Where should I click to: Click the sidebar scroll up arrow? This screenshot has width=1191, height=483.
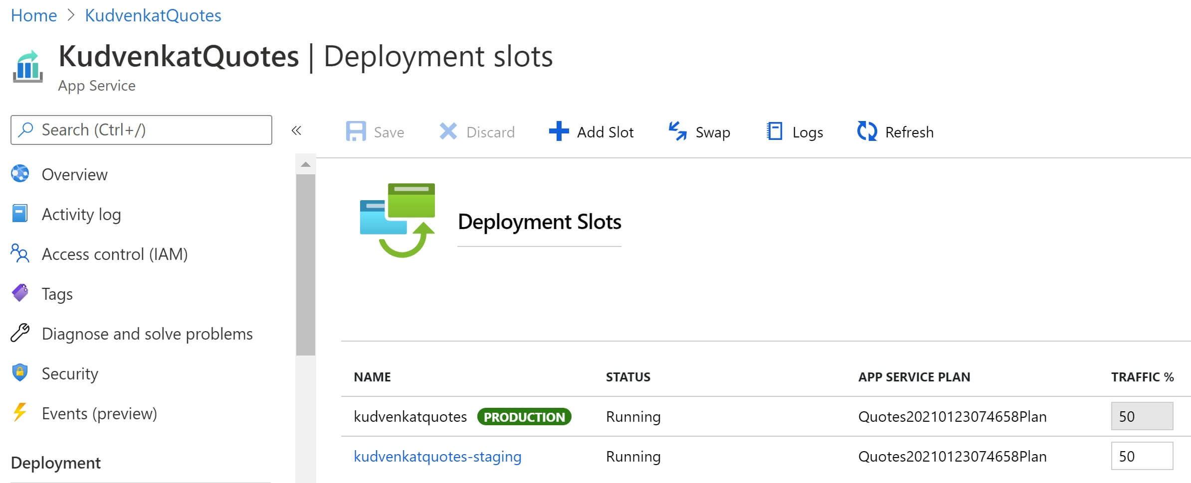tap(306, 164)
